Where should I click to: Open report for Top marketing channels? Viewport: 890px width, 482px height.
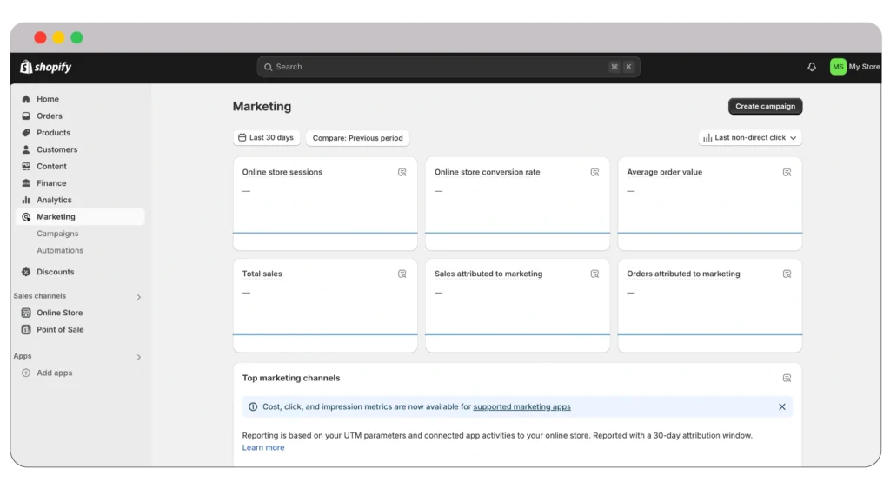[787, 379]
